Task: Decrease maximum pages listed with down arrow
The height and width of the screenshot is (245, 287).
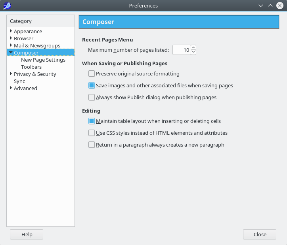Action: tap(193, 52)
